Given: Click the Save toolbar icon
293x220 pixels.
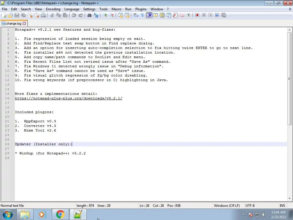Looking at the screenshot, I should coord(17,15).
